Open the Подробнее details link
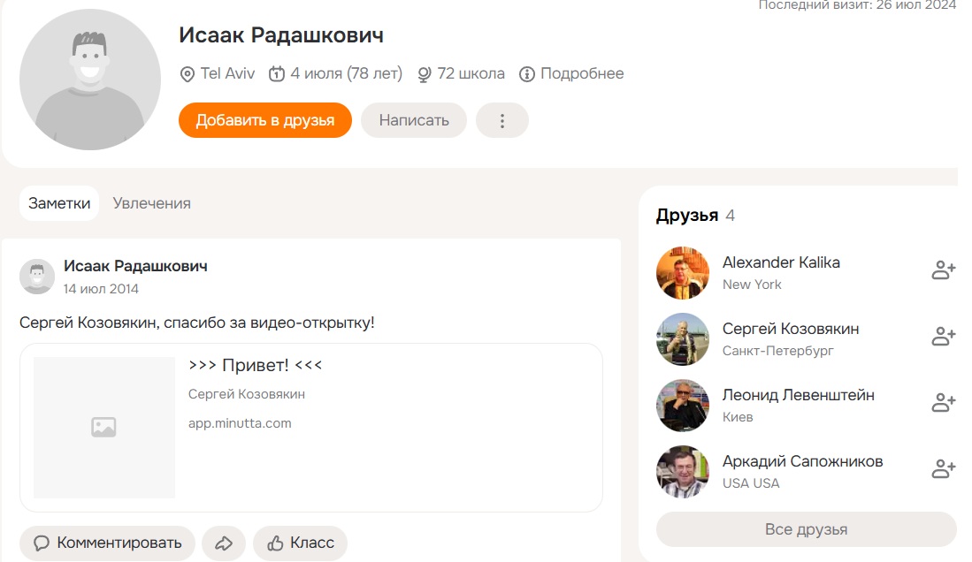Screen dimensions: 972x562 coord(582,73)
